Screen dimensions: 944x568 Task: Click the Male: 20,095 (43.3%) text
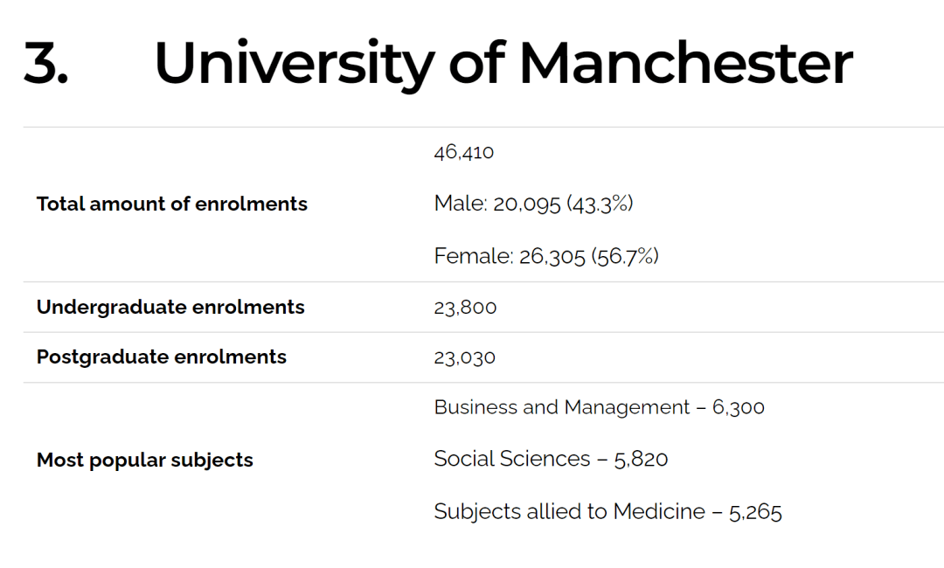point(533,204)
